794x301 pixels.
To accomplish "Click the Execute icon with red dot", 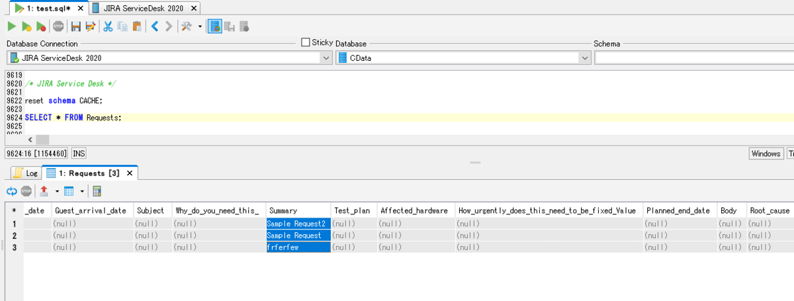I will point(41,26).
